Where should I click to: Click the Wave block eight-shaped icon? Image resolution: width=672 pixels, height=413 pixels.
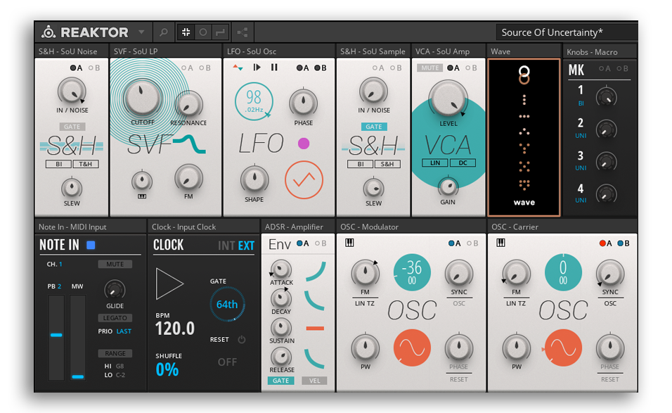(x=524, y=75)
